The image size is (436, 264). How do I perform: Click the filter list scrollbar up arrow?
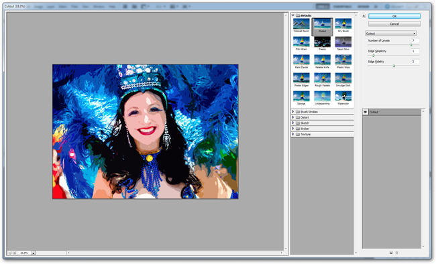pos(356,15)
